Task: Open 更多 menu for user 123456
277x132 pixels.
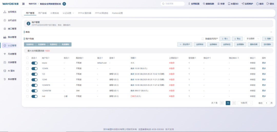Action: point(264,68)
